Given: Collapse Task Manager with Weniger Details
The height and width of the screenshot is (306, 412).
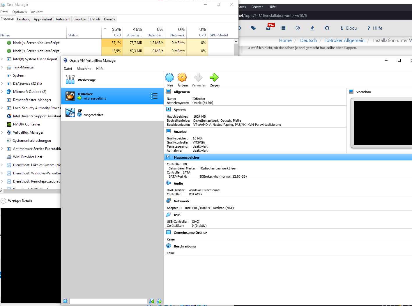Looking at the screenshot, I should [17, 201].
